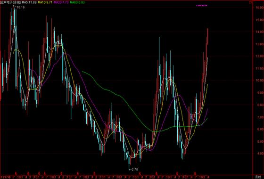264x179 pixels.
Task: Select the purple MA20 line near its peak
Action: coord(66,54)
